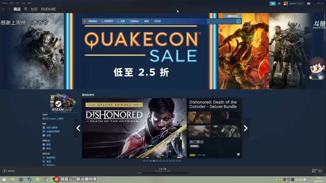Open the 社区 (Community) tab
Screen dimensions: 326x183
34,9
